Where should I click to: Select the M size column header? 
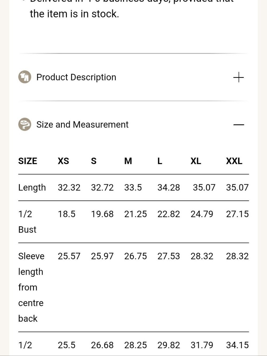(128, 161)
